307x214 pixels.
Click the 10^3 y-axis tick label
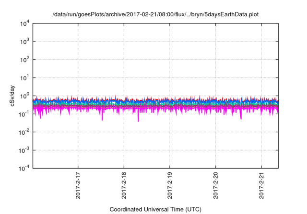25,42
